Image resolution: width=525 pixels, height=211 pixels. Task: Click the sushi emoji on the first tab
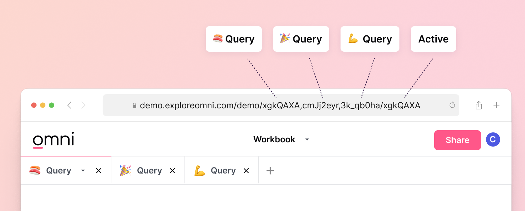[x=35, y=170]
